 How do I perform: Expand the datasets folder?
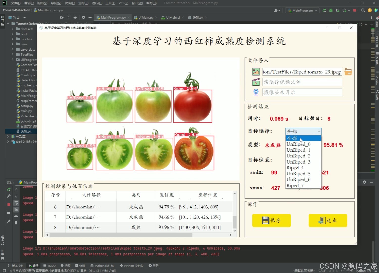[12, 29]
